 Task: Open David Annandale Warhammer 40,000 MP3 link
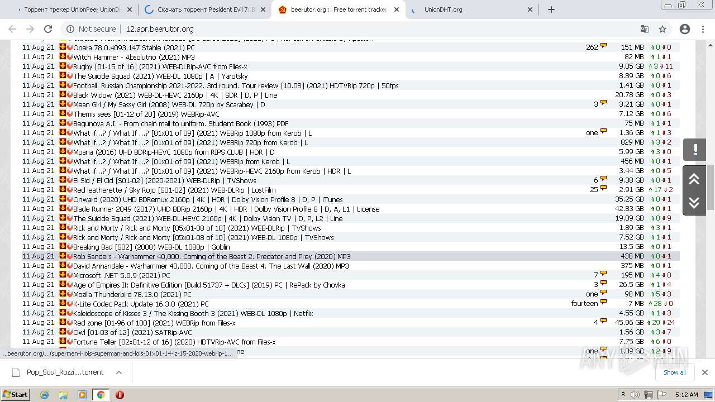(211, 266)
